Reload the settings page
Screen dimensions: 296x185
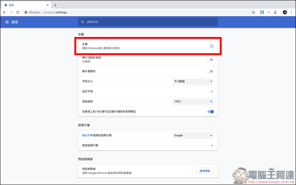[18, 12]
